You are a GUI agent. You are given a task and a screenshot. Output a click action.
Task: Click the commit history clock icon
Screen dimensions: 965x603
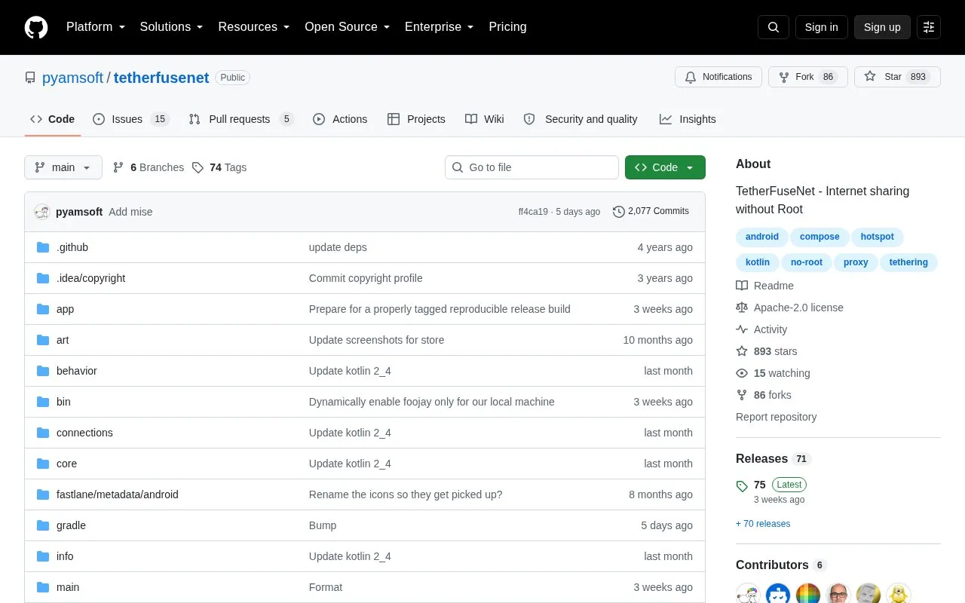click(x=619, y=212)
